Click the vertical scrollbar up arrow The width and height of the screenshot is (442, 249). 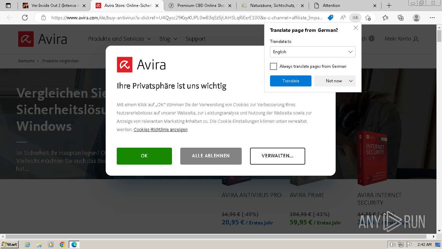(439, 27)
